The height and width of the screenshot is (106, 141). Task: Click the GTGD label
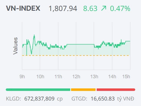pos(79,99)
